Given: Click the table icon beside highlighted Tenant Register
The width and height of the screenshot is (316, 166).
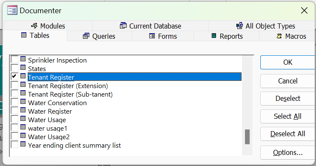Looking at the screenshot, I should (x=23, y=76).
